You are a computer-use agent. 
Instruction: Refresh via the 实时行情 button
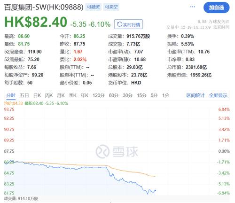pyautogui.click(x=128, y=24)
